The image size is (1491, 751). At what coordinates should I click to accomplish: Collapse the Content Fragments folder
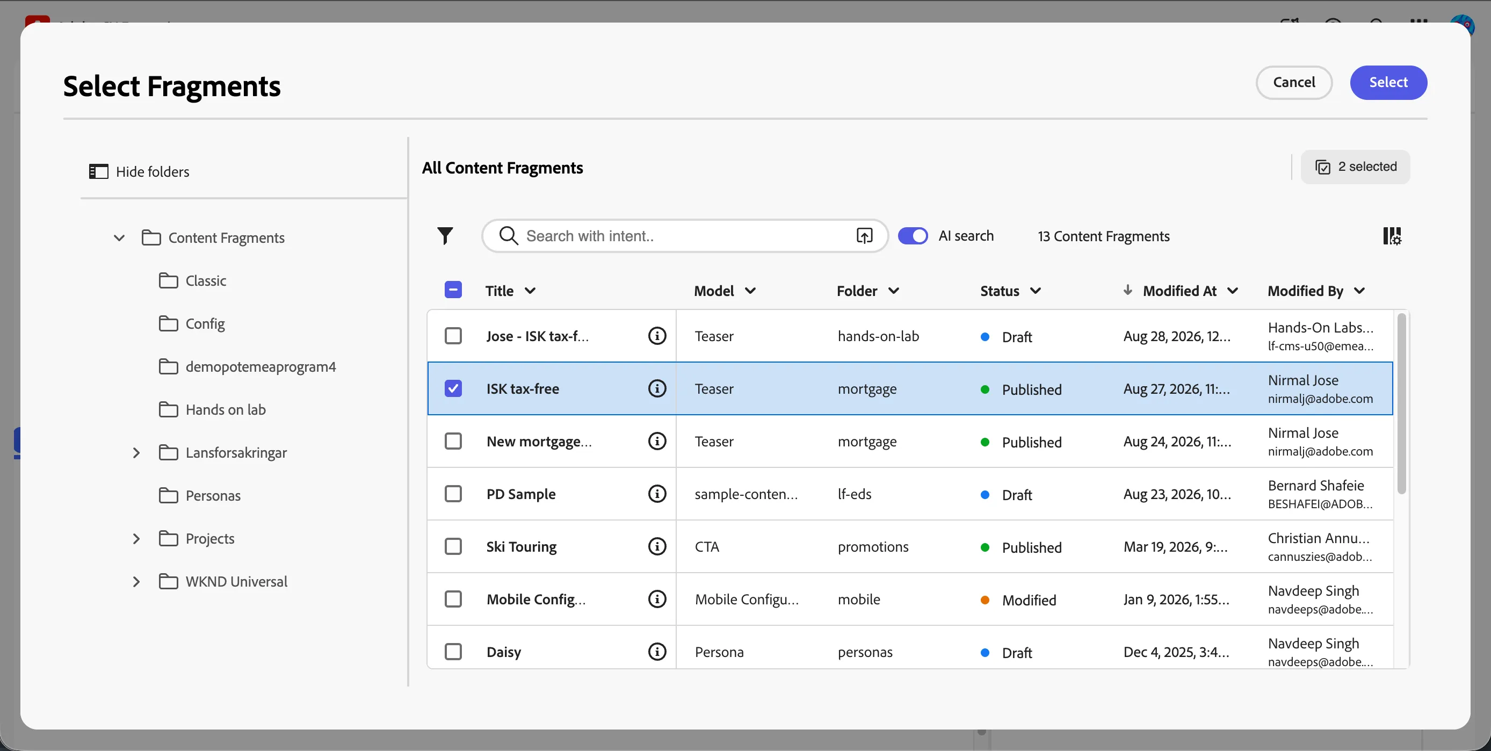click(x=119, y=238)
